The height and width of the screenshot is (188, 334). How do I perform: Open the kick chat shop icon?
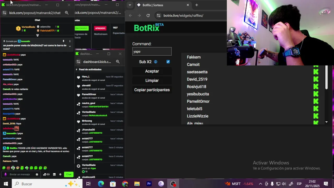tap(54, 174)
